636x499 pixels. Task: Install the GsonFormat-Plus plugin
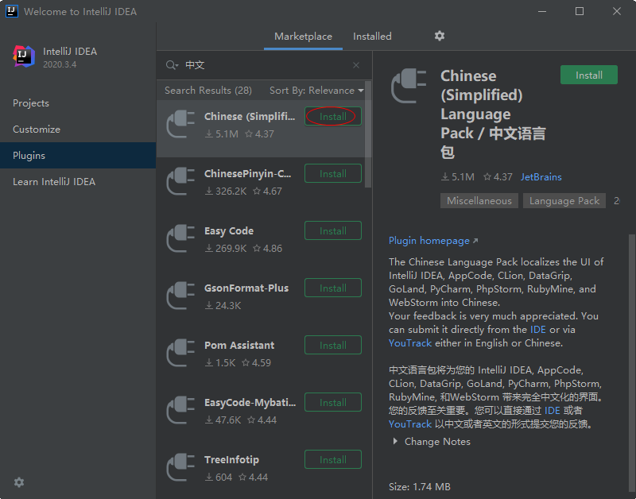pos(332,288)
